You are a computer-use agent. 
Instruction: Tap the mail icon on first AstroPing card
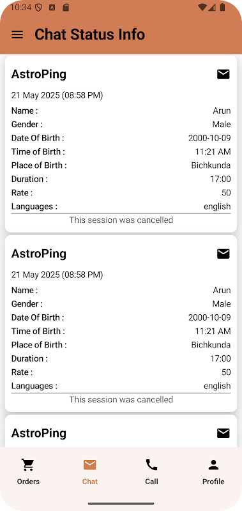point(223,74)
